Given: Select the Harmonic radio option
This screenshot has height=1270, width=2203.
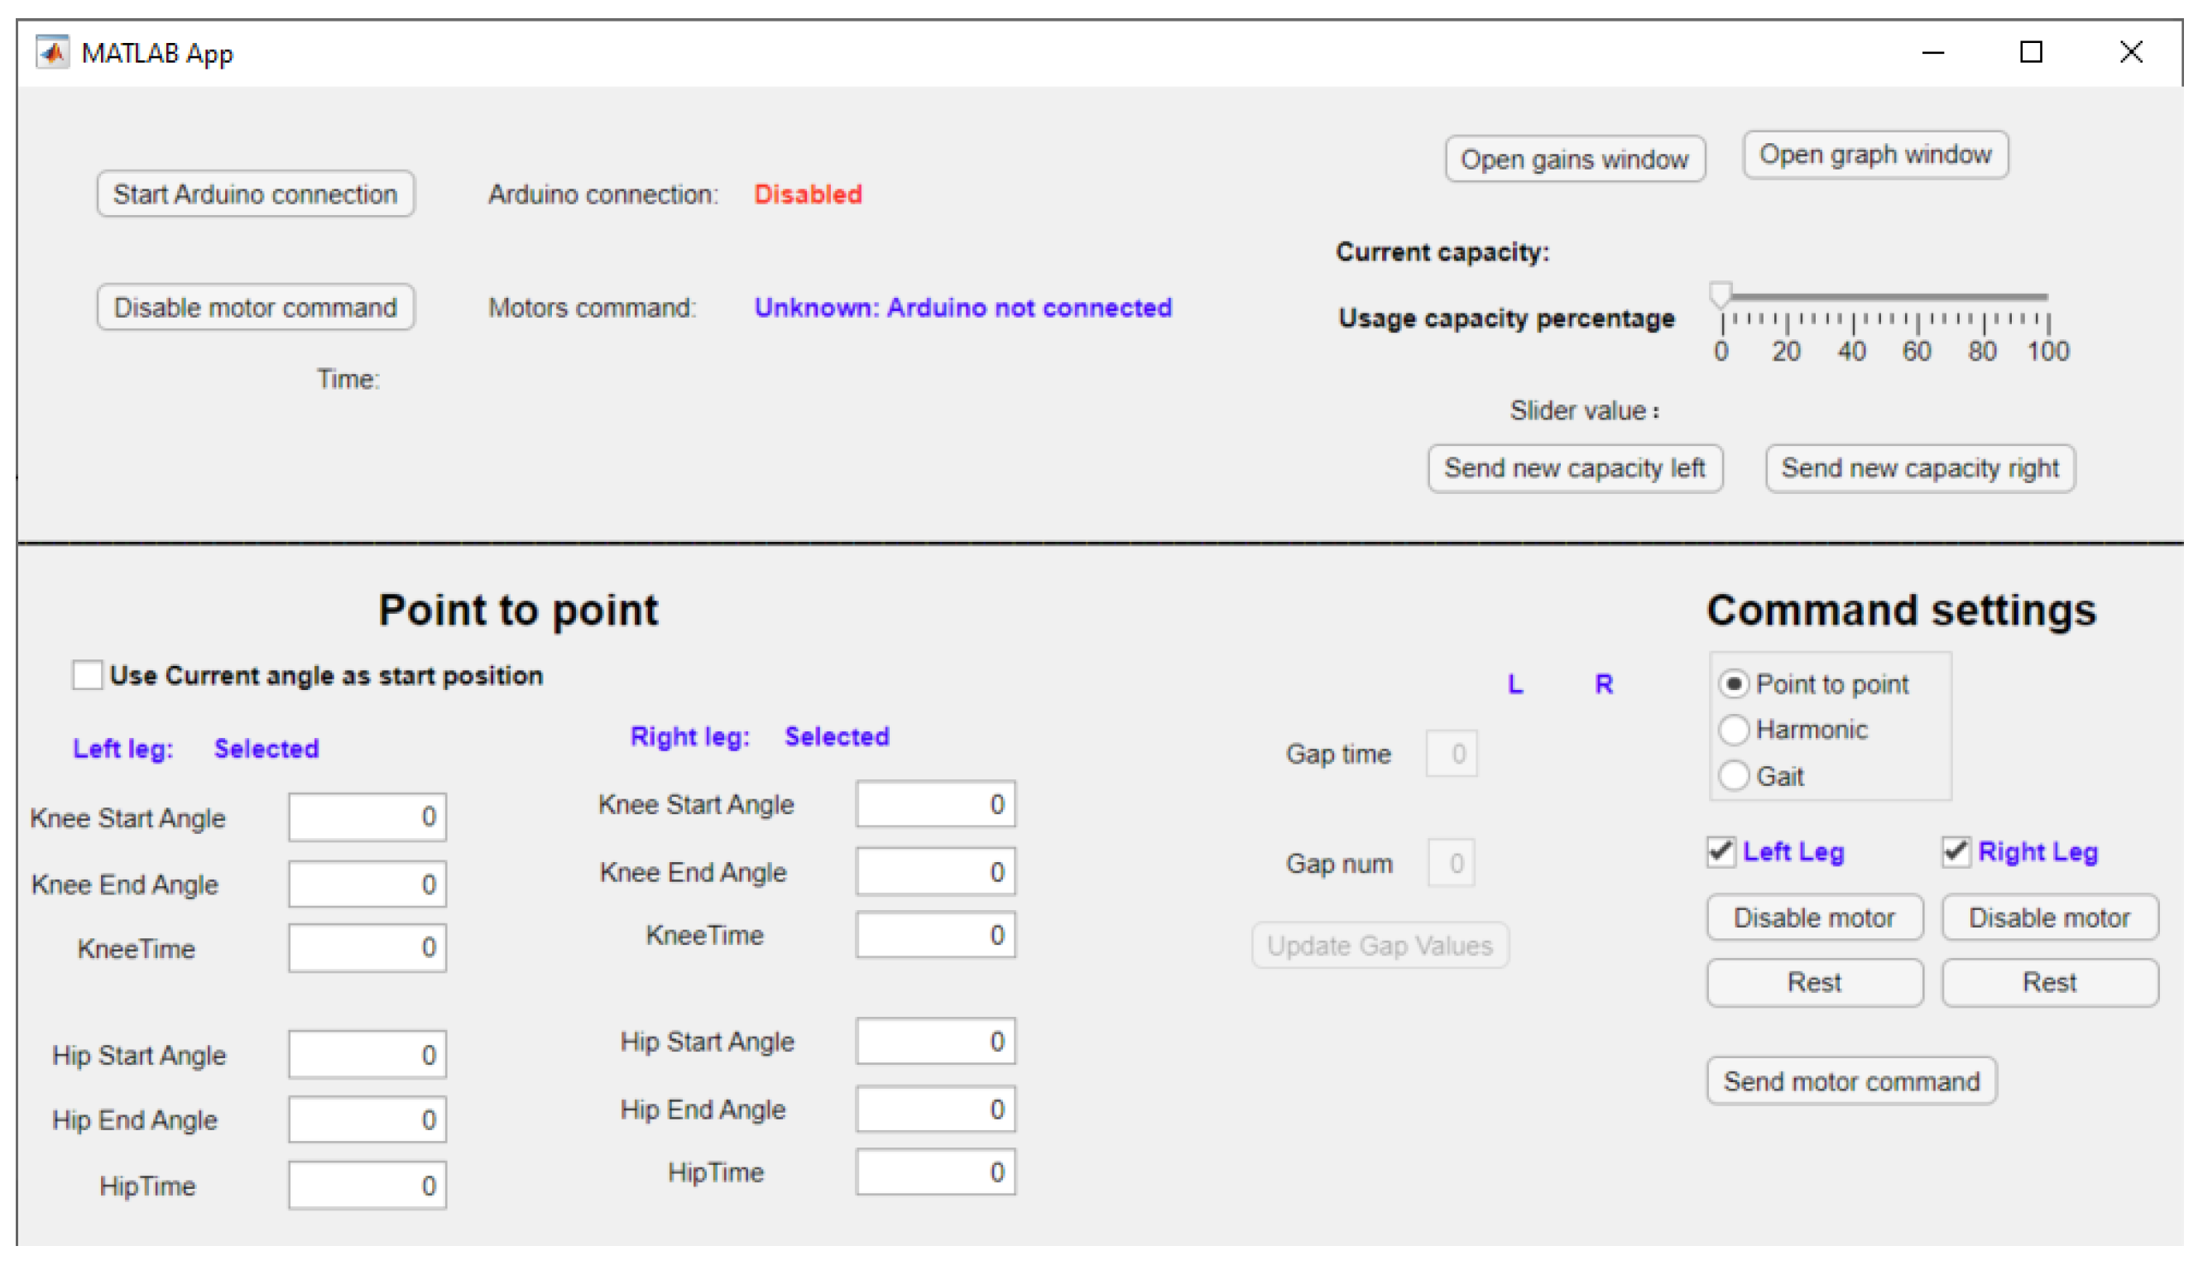Looking at the screenshot, I should pos(1734,729).
